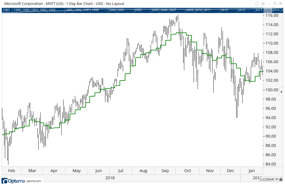This screenshot has height=184, width=285.
Task: Click the 104.00 price scale label
Action: click(x=272, y=71)
